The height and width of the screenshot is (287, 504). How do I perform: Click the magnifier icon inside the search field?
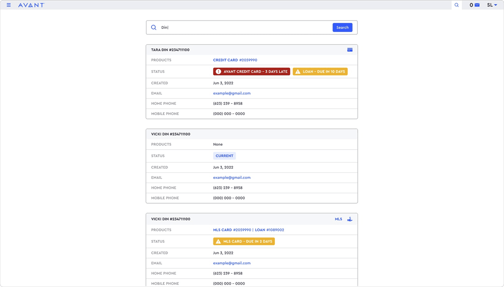point(153,27)
